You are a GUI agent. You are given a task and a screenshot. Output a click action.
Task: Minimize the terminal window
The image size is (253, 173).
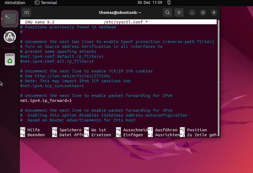(x=192, y=13)
